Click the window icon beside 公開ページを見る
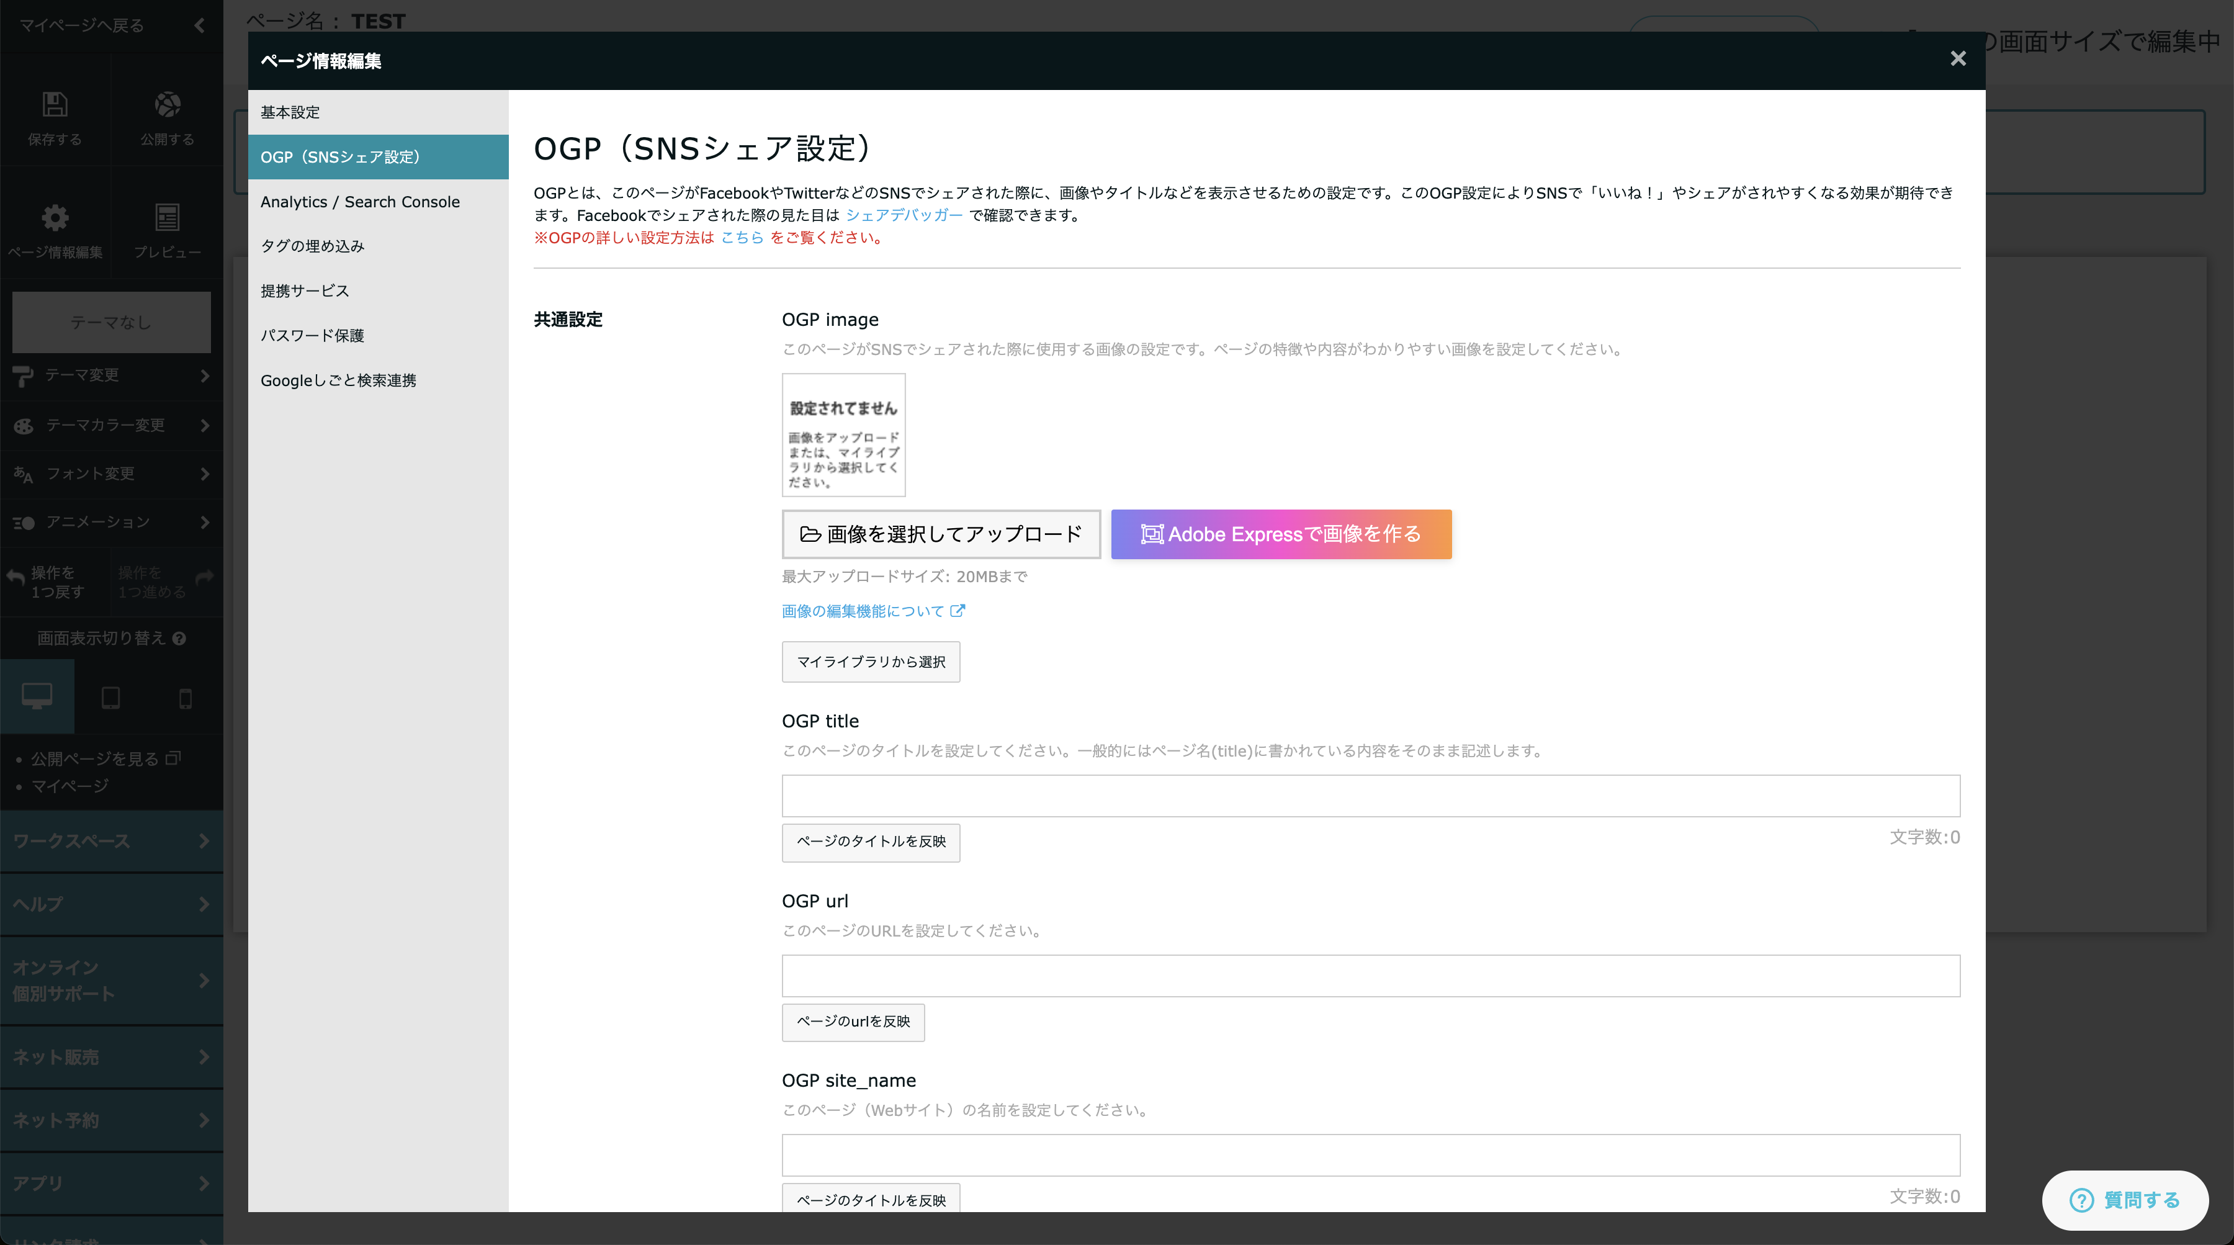This screenshot has width=2234, height=1245. click(173, 758)
